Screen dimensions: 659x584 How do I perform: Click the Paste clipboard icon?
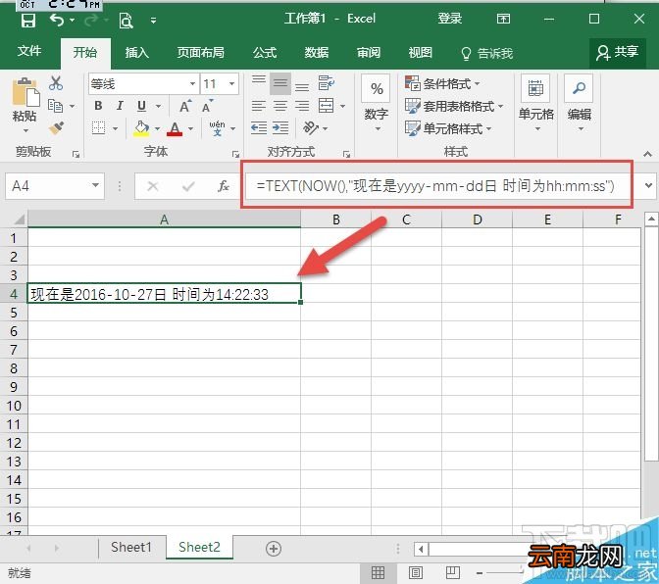[x=25, y=91]
